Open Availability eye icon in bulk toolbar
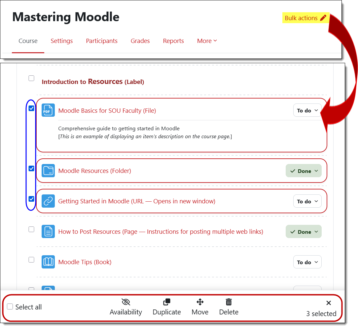Image resolution: width=358 pixels, height=326 pixels. [x=126, y=302]
